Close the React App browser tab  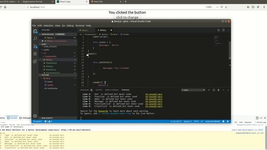pyautogui.click(x=86, y=2)
